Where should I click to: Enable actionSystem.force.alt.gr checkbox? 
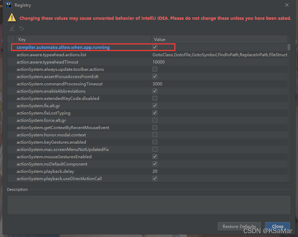(155, 120)
